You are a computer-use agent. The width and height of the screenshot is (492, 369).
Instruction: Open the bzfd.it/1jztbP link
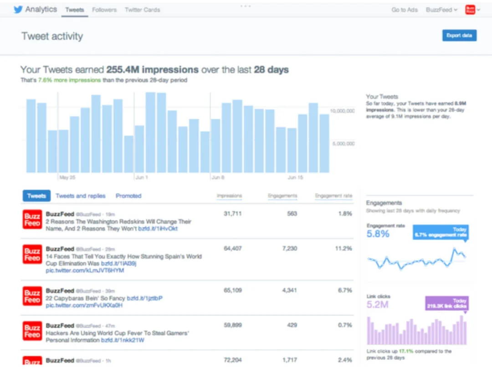[145, 298]
